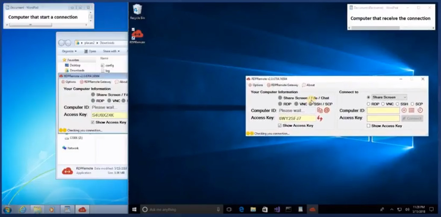Open About in the left RDPRemote window

coord(121,82)
